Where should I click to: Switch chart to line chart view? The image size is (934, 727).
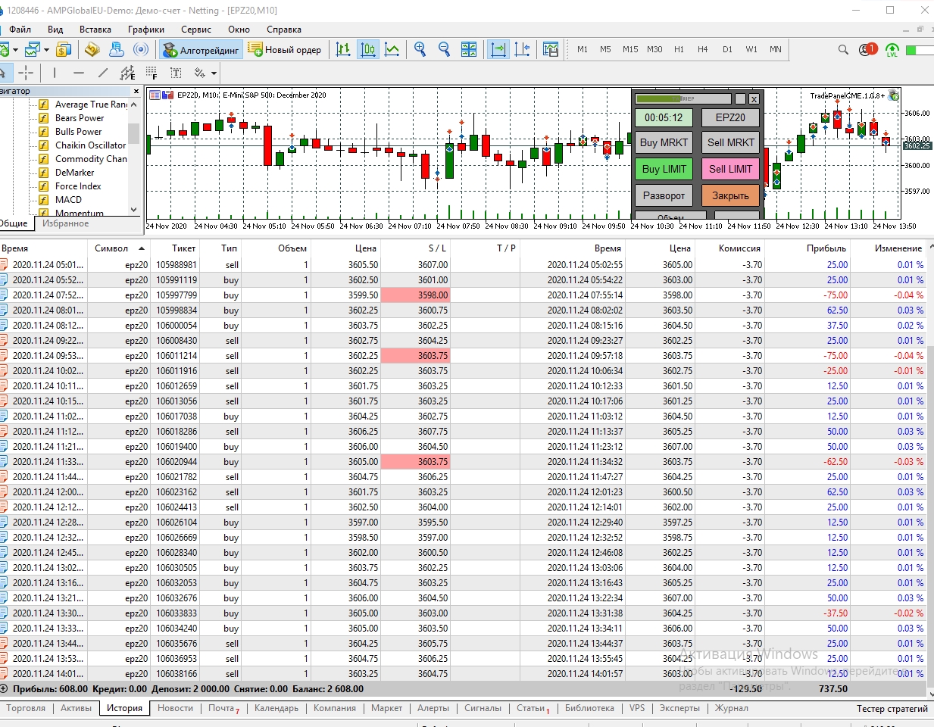392,50
